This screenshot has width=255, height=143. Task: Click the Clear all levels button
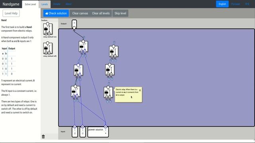pyautogui.click(x=101, y=13)
